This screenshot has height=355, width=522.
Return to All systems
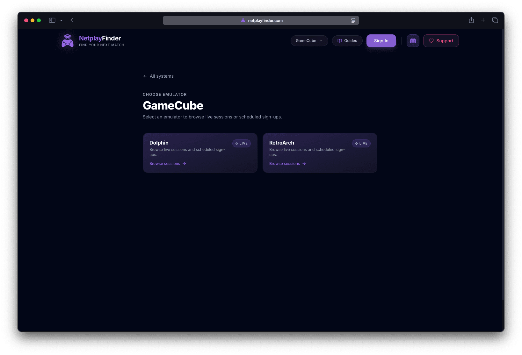pos(158,76)
